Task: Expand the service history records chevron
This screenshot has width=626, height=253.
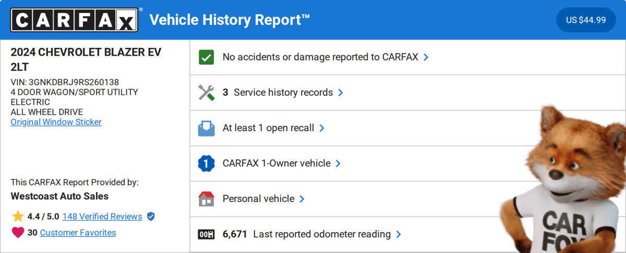Action: (341, 93)
